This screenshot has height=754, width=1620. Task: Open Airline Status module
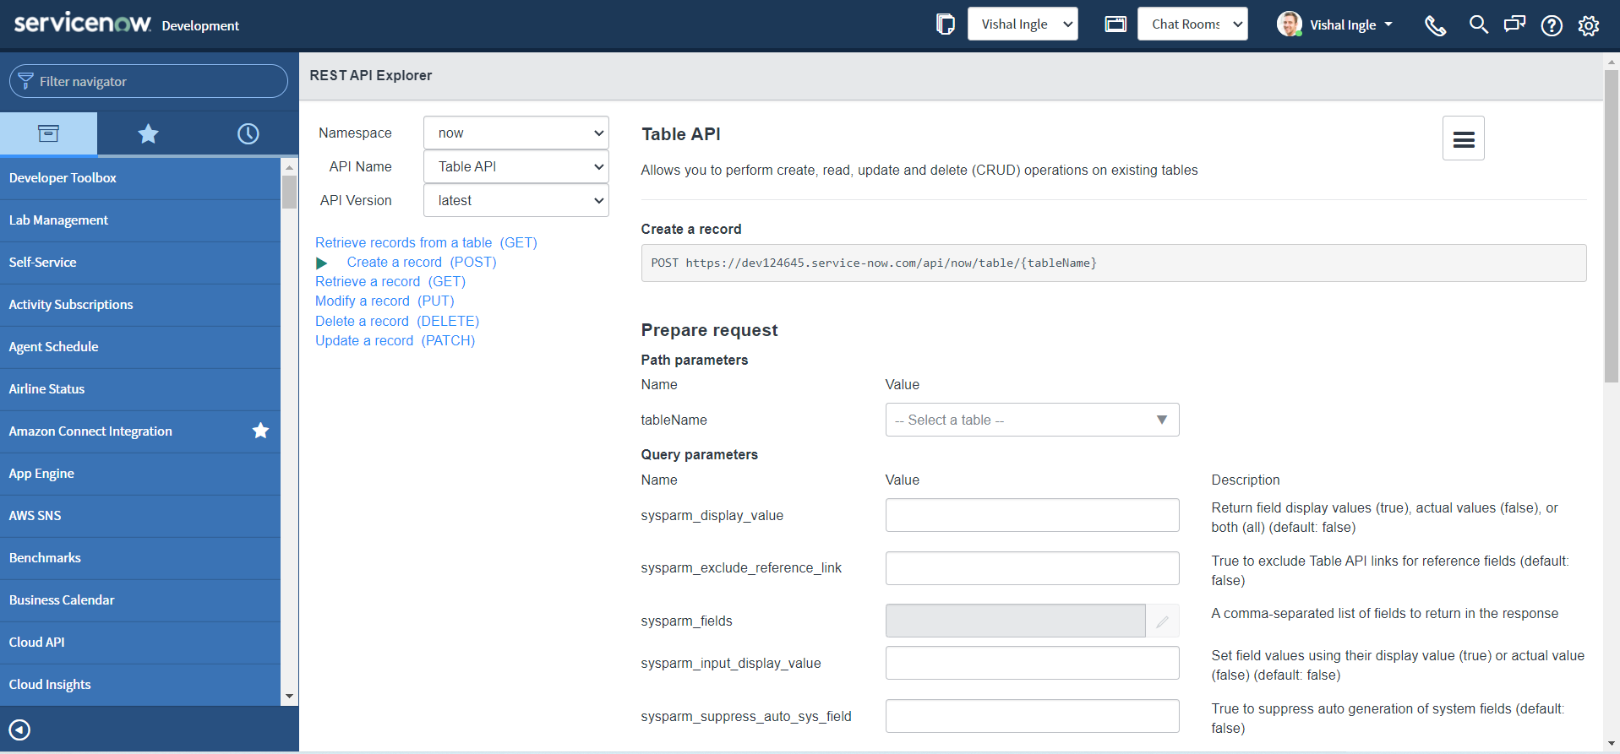pos(140,389)
